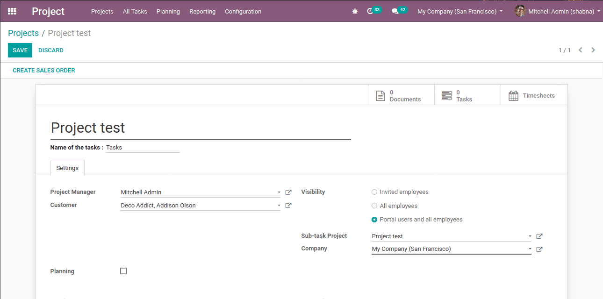
Task: Open My Company (San Francisco) switcher
Action: click(x=460, y=11)
